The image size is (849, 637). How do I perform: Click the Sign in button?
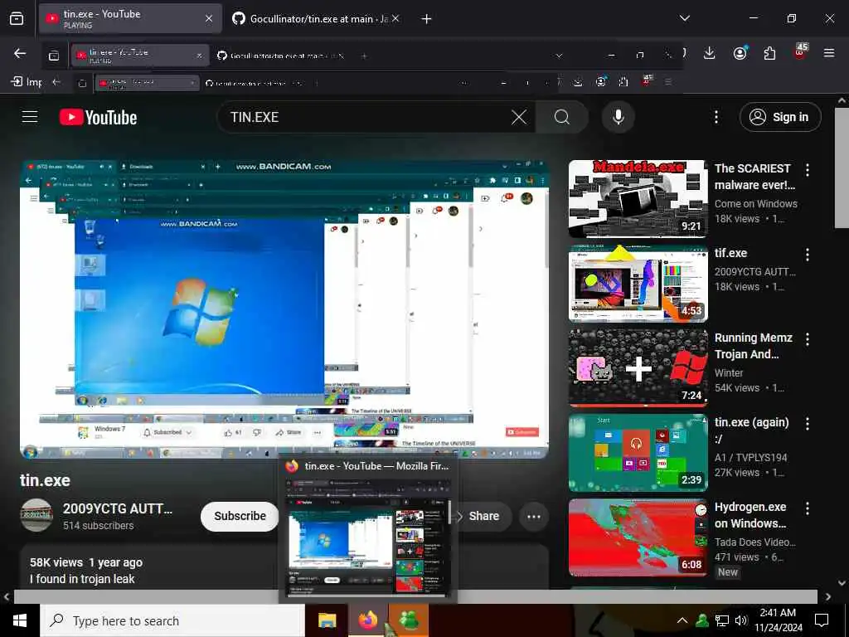779,117
